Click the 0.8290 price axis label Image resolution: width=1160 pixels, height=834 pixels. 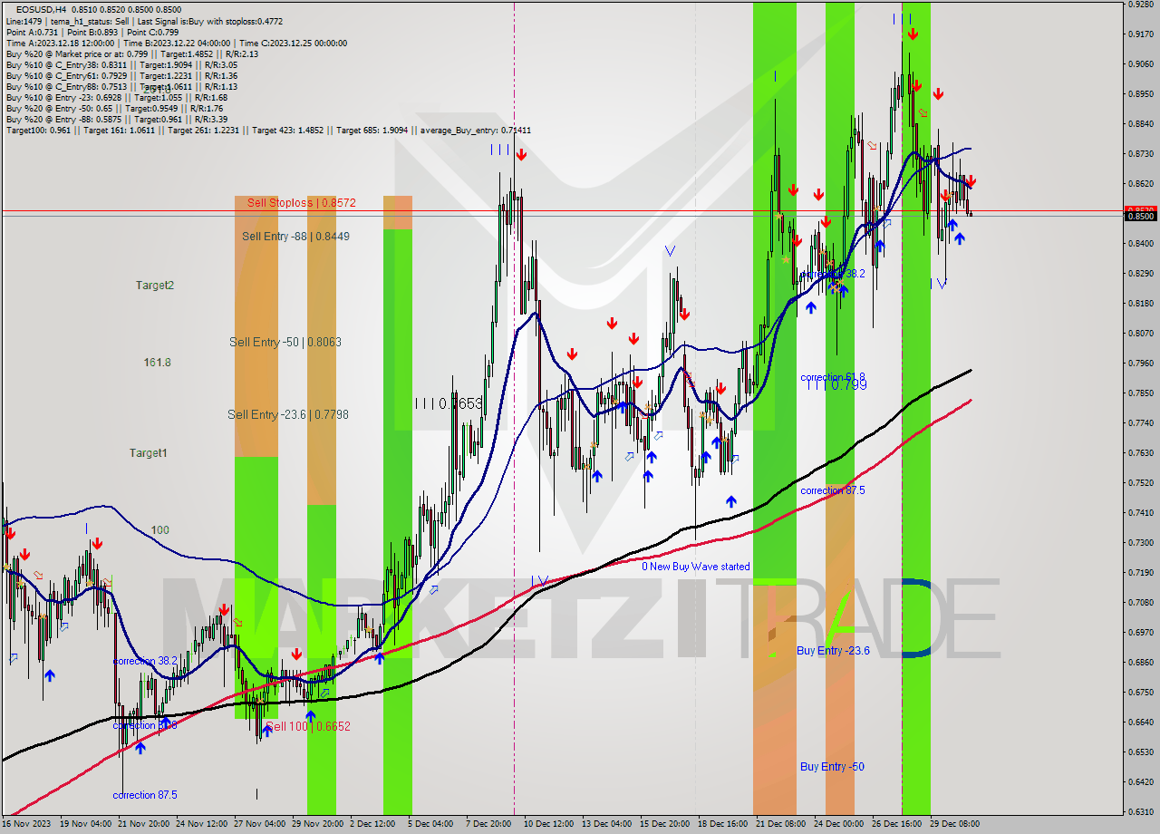point(1140,274)
